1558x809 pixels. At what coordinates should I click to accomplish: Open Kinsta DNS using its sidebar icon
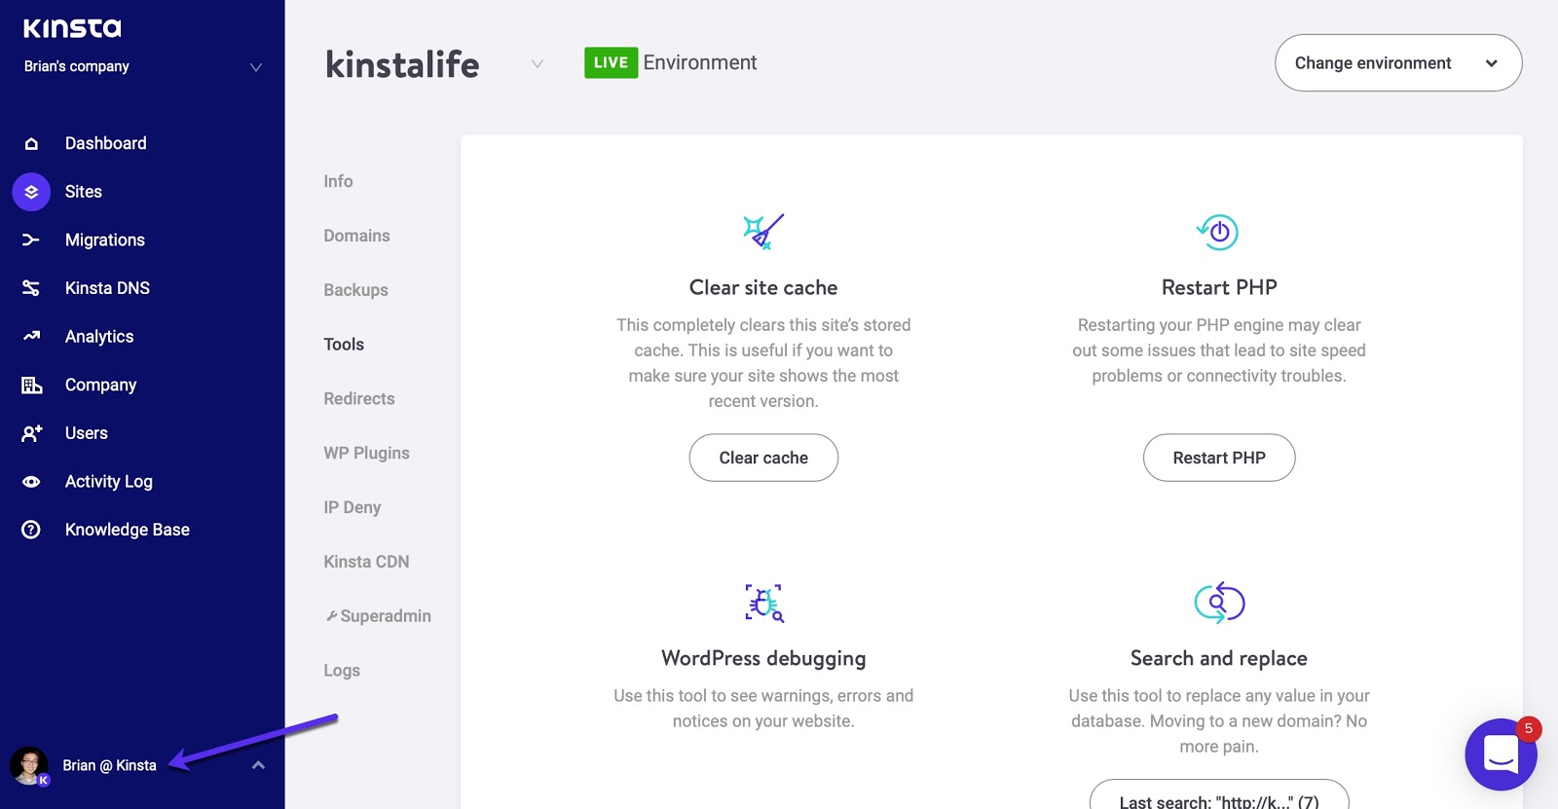[x=30, y=287]
